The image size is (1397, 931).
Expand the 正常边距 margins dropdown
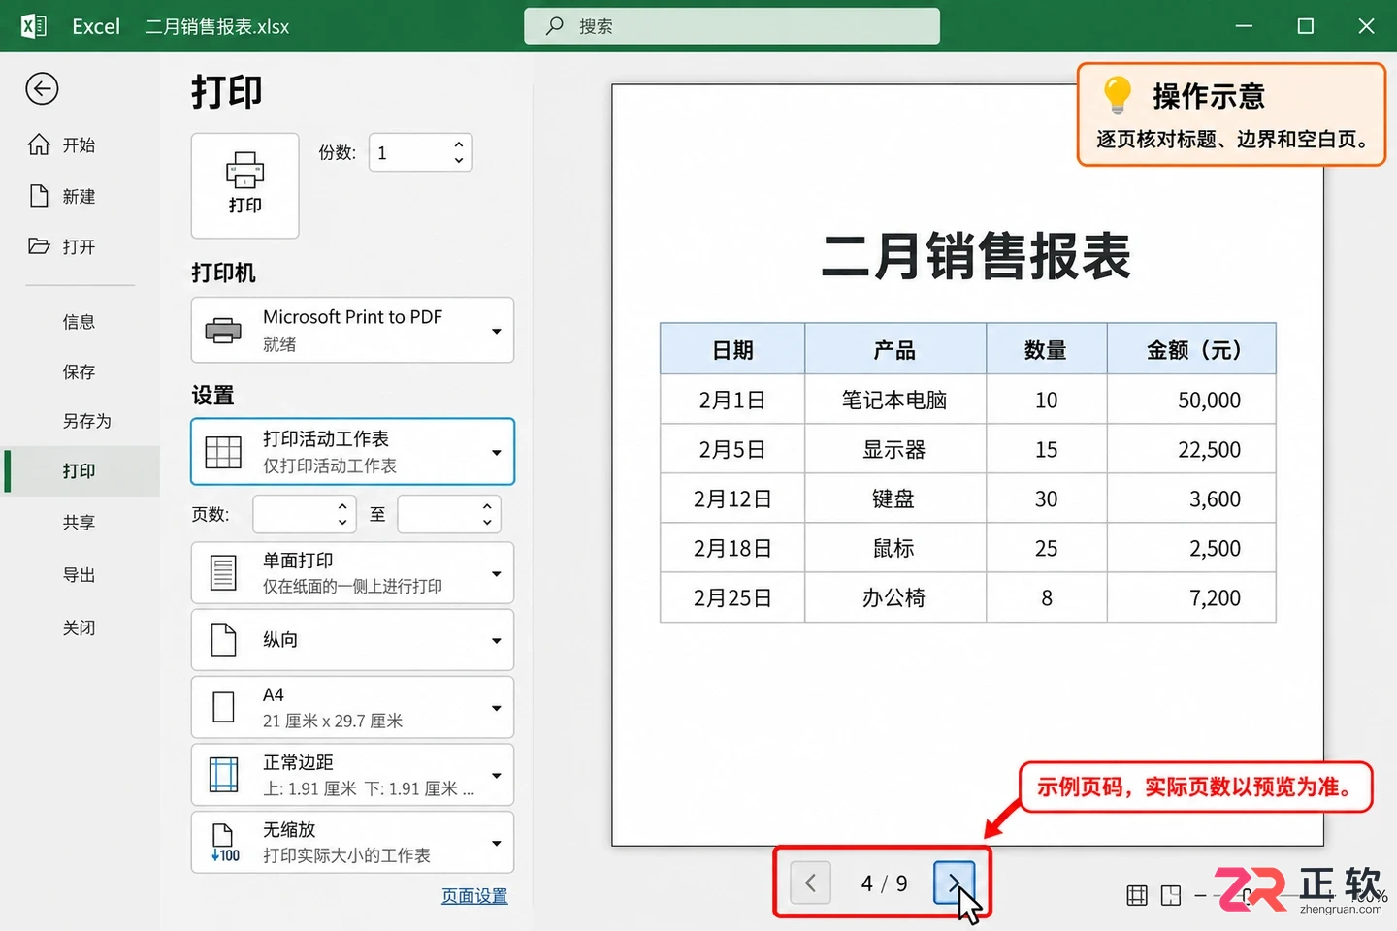point(352,775)
